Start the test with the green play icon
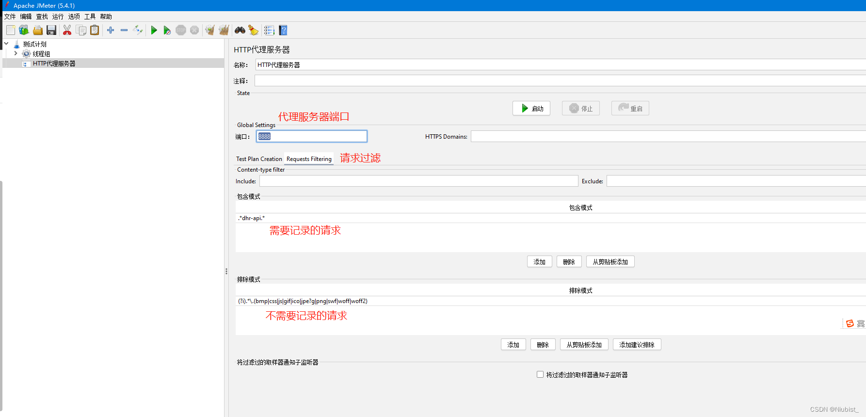The height and width of the screenshot is (417, 866). [x=154, y=31]
